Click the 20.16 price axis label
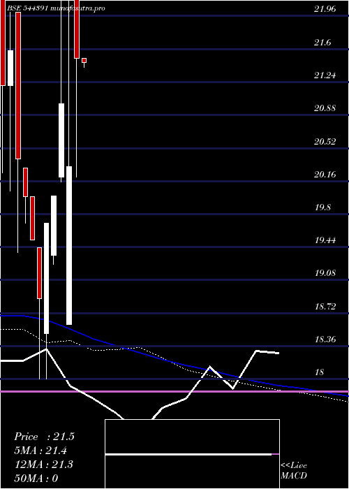349x489 pixels. pos(325,175)
